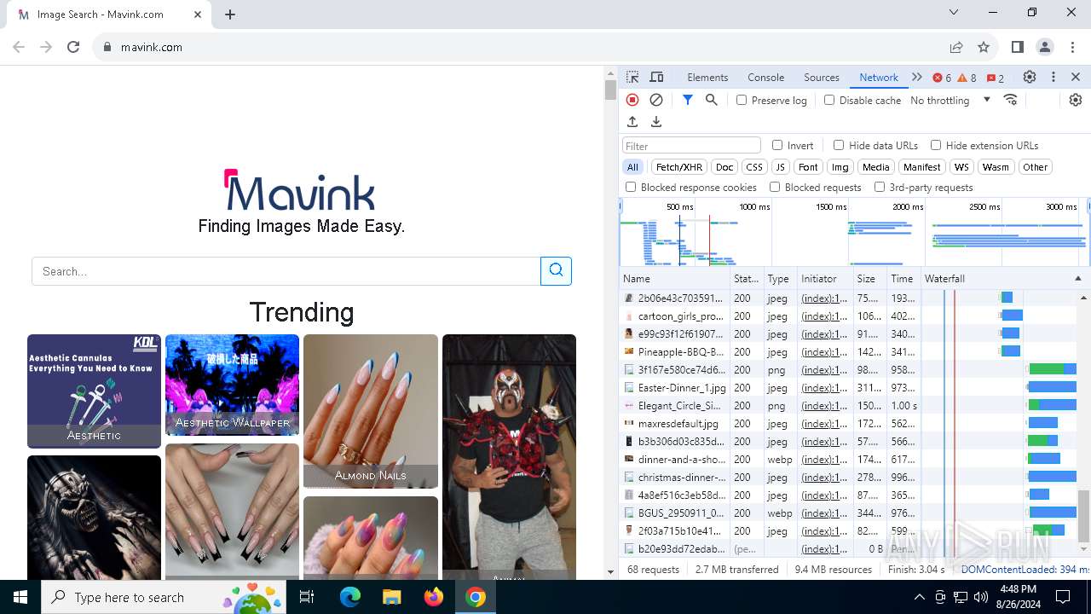Toggle Chrome side panel icon
The height and width of the screenshot is (614, 1091).
coord(1018,47)
